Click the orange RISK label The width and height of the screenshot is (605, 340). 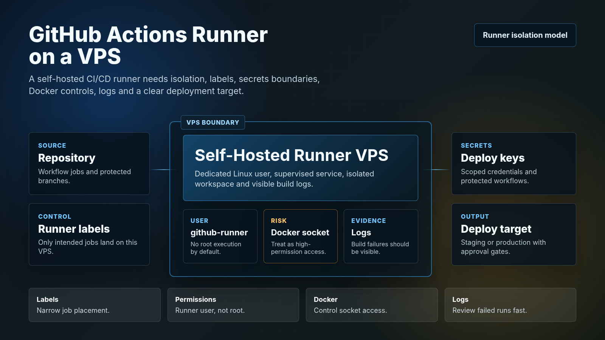click(279, 221)
